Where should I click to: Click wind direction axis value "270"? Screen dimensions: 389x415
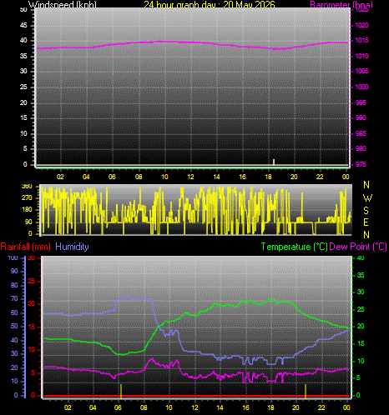[27, 197]
